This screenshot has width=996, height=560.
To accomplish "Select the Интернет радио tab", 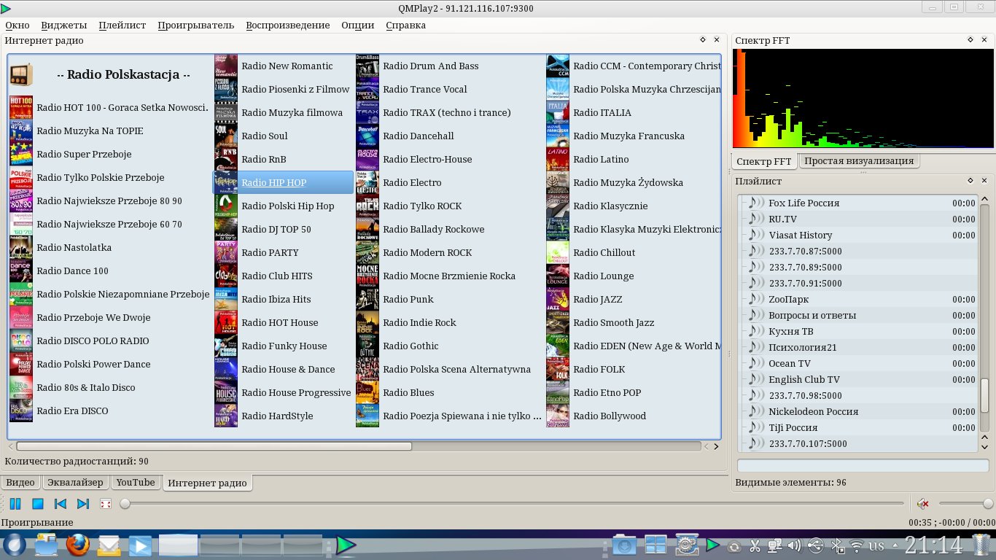I will [x=207, y=483].
